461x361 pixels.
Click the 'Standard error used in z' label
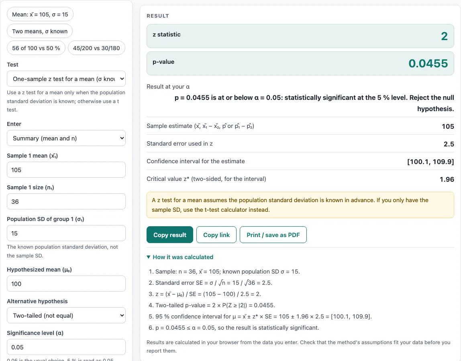(x=180, y=144)
